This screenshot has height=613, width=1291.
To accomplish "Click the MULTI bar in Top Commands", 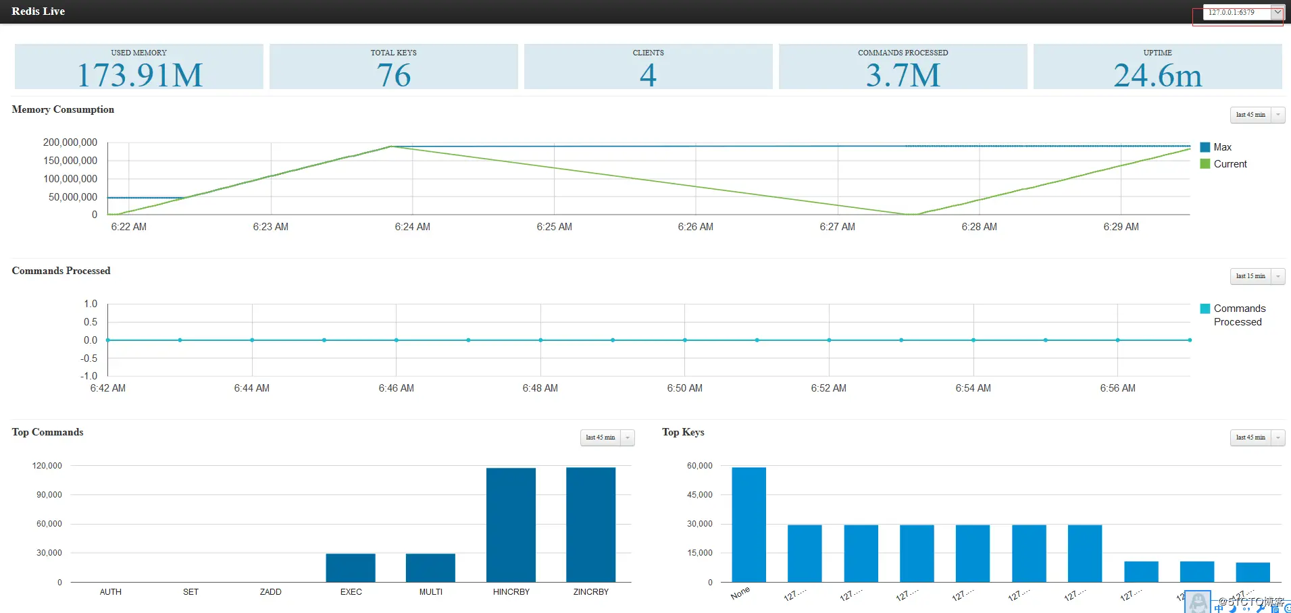I will 430,568.
